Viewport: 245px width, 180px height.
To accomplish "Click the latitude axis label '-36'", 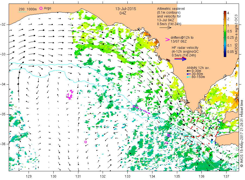I will [x=3, y=144].
